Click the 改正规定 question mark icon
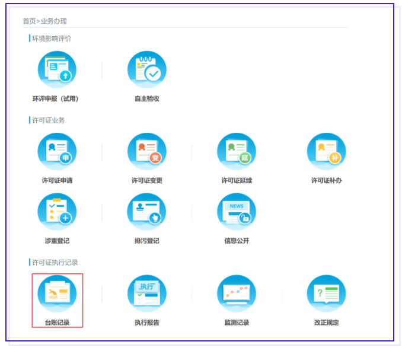402x348 pixels. click(326, 294)
